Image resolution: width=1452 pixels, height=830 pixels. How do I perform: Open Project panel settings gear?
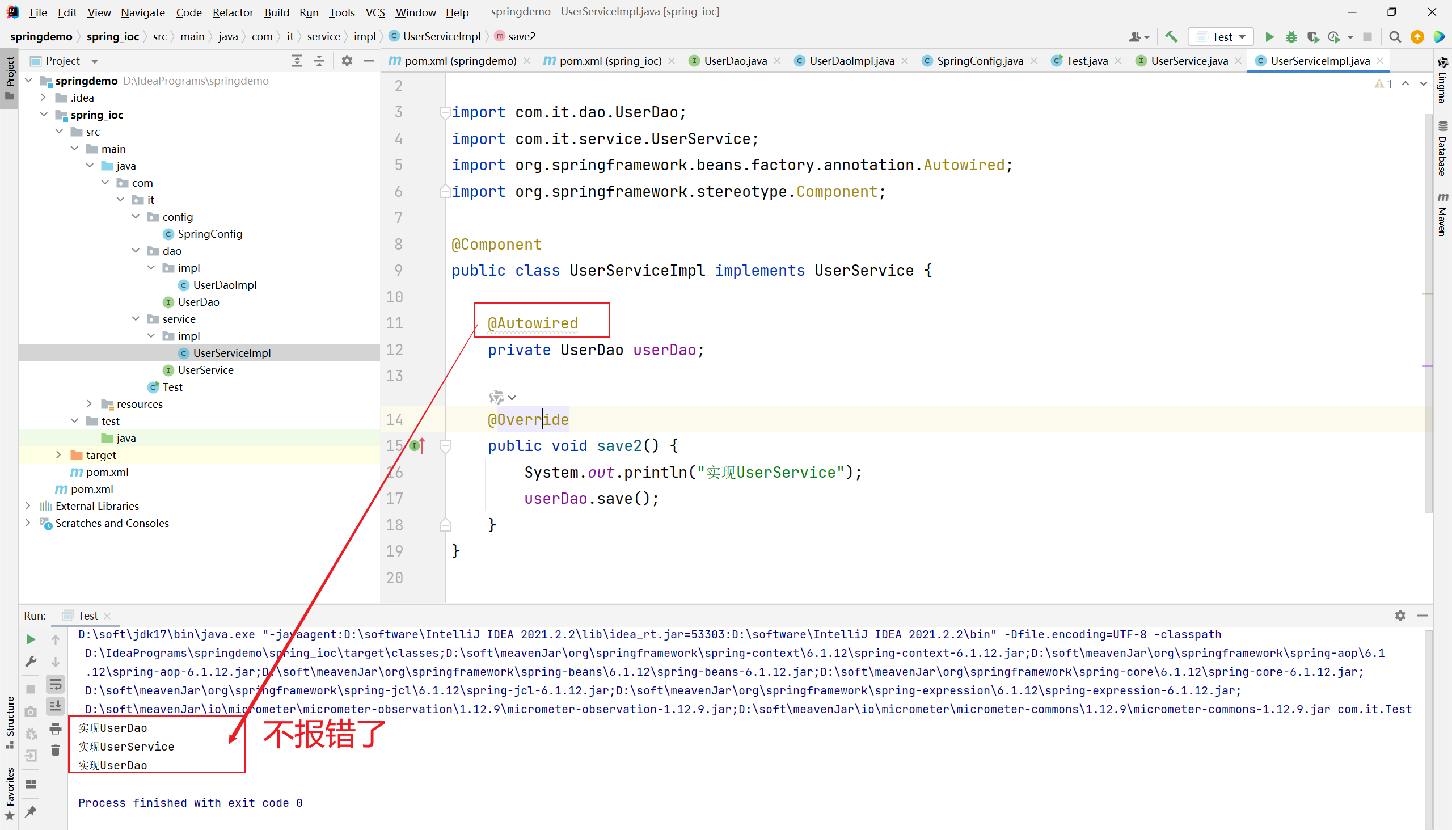pyautogui.click(x=347, y=61)
